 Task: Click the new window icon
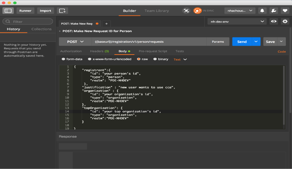[x=62, y=11]
